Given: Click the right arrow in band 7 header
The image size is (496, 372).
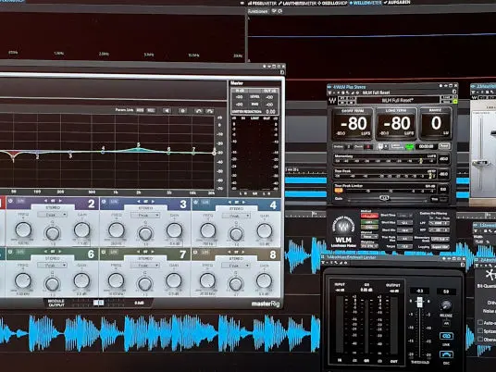Looking at the screenshot, I should (153, 252).
